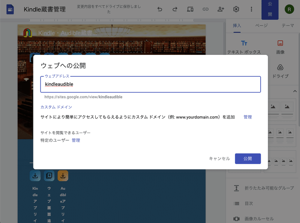Insert 画像カルーセル from the side panel
Screen dimensions: 300x223
tap(253, 219)
